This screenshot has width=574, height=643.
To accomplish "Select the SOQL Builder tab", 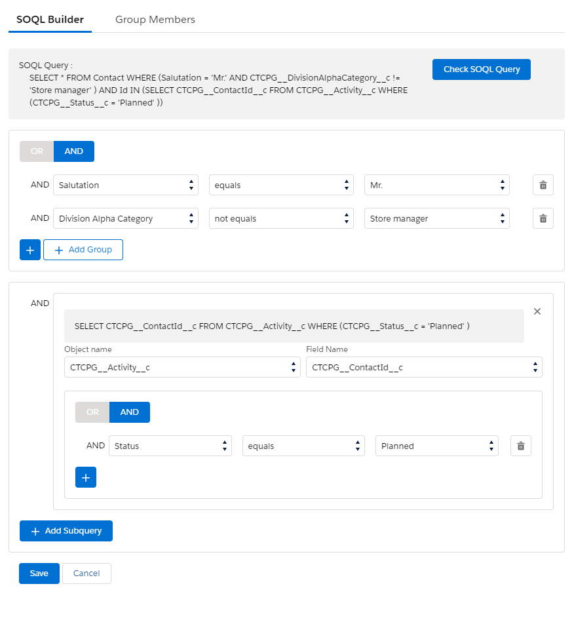I will coord(50,20).
